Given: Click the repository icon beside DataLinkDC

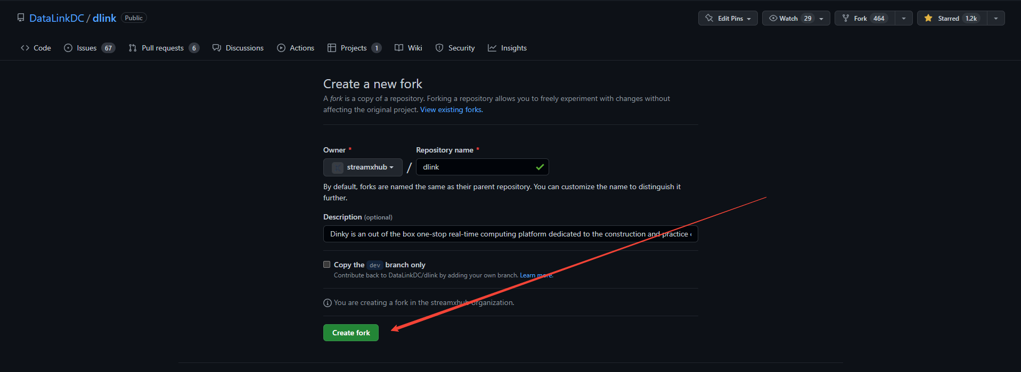Looking at the screenshot, I should point(21,18).
